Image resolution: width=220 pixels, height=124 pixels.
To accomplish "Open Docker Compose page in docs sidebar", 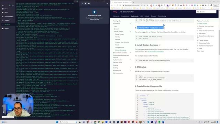I will click(121, 50).
